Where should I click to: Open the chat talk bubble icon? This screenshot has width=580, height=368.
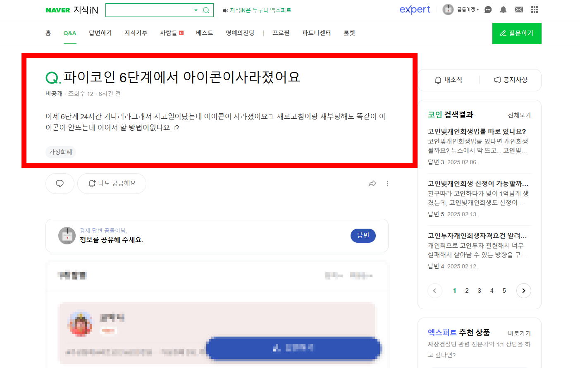488,10
